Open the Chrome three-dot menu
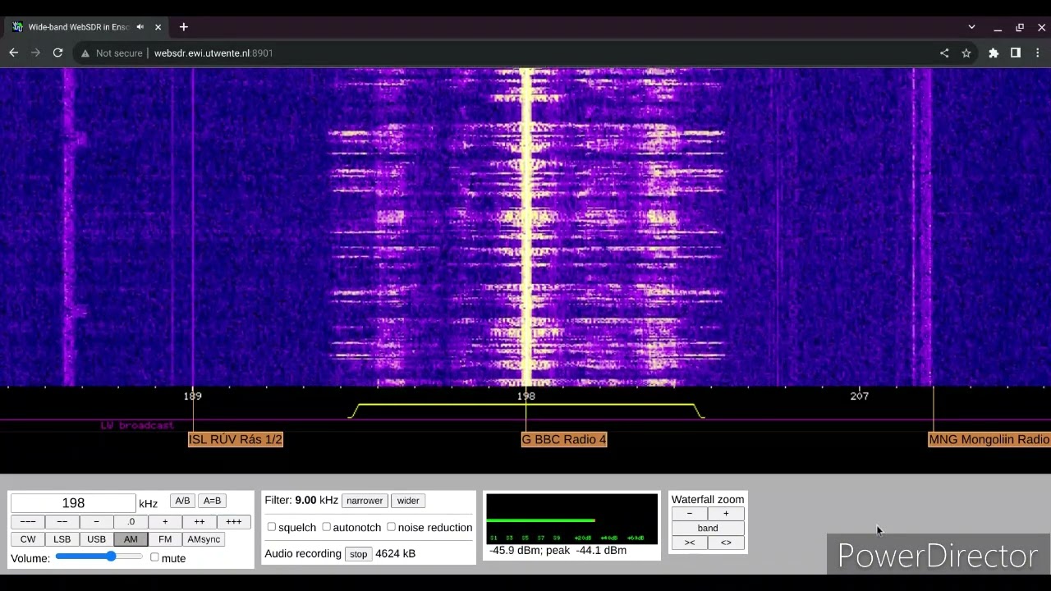 tap(1040, 53)
